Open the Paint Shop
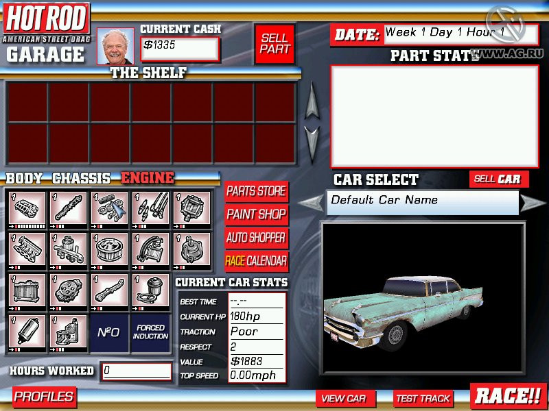 pyautogui.click(x=256, y=214)
